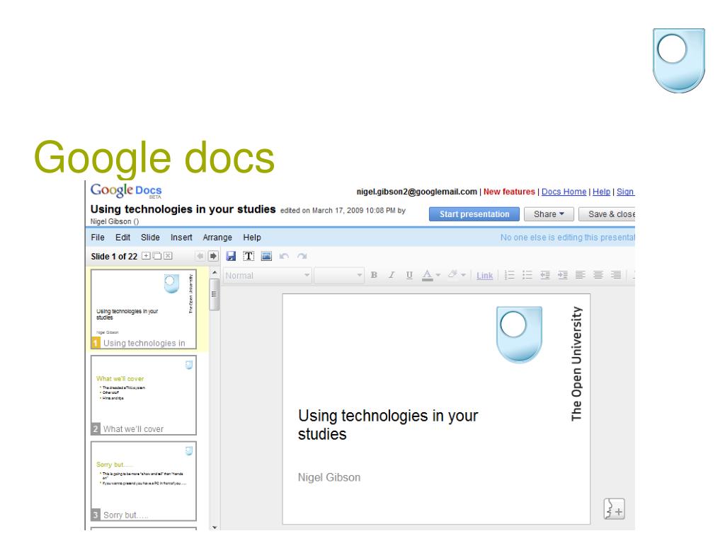
Task: Open the Normal style dropdown
Action: [267, 276]
